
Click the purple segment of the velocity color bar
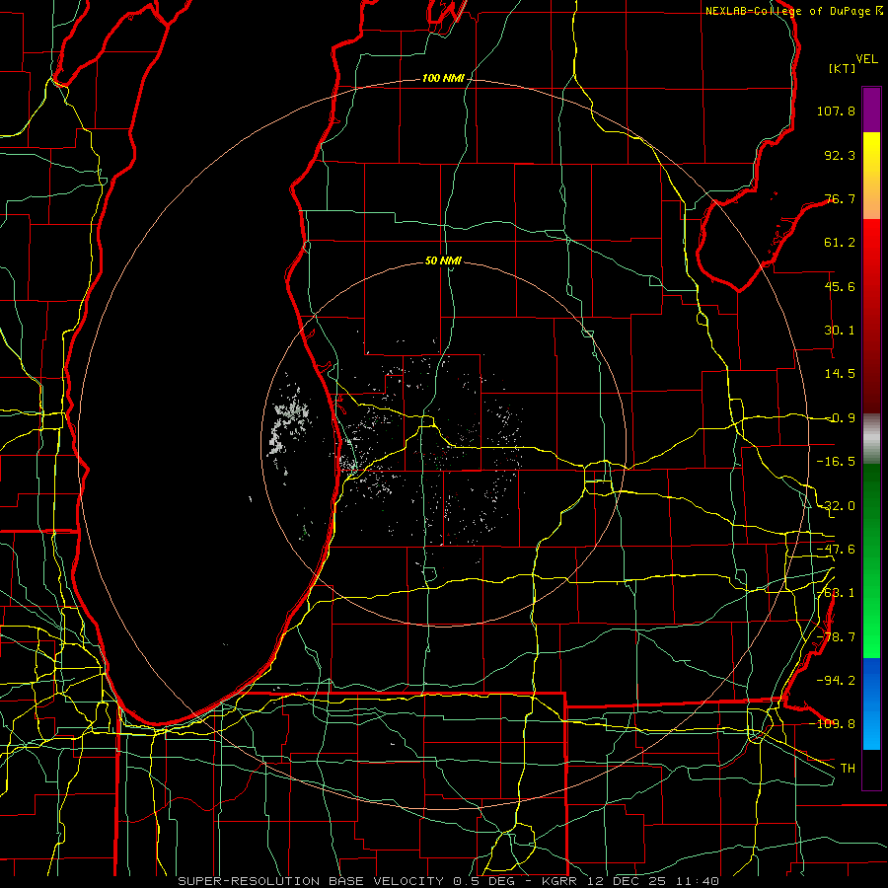(871, 111)
